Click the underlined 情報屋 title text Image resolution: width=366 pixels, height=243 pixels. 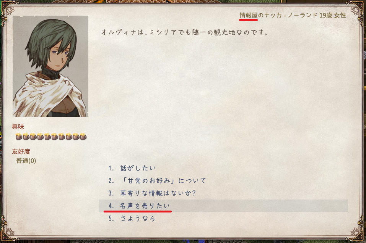pos(248,15)
